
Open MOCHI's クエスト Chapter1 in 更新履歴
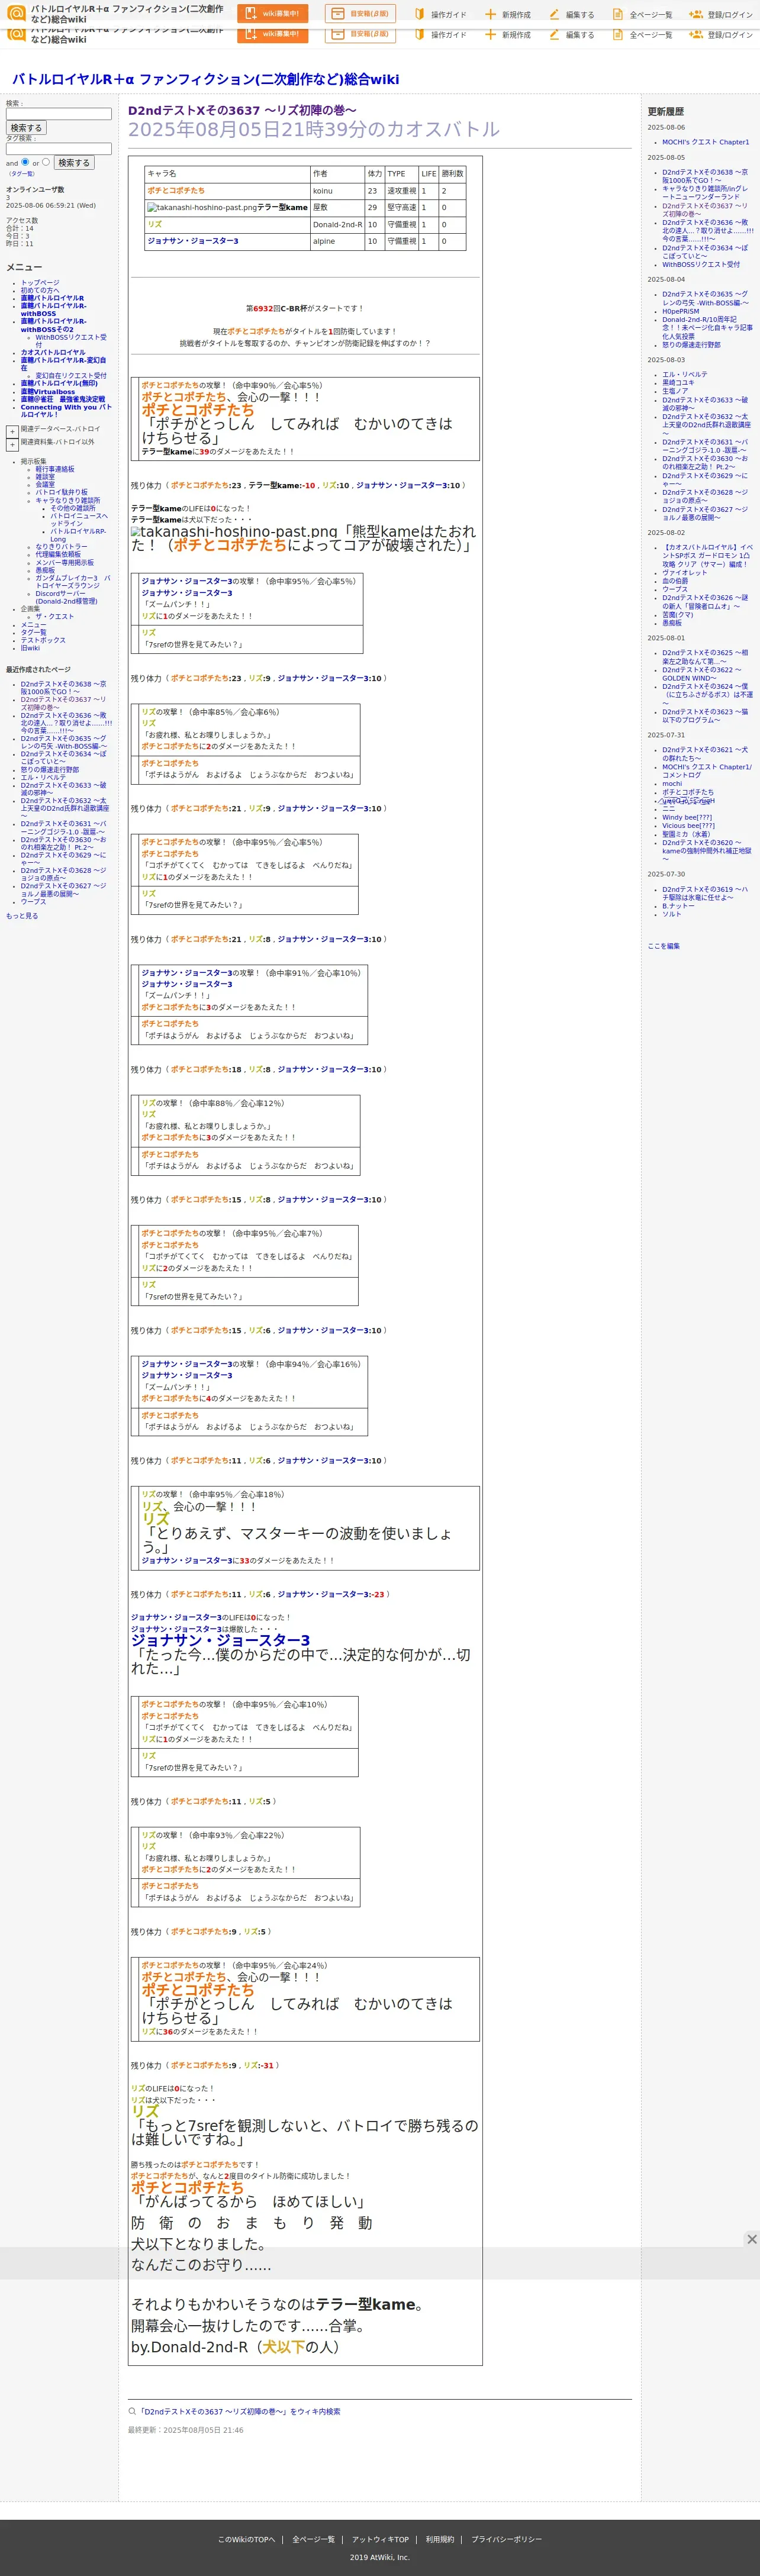point(705,142)
